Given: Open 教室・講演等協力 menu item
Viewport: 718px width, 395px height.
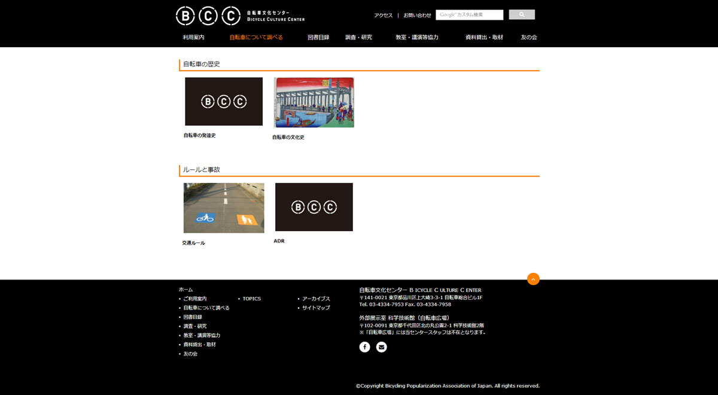Looking at the screenshot, I should coord(417,37).
